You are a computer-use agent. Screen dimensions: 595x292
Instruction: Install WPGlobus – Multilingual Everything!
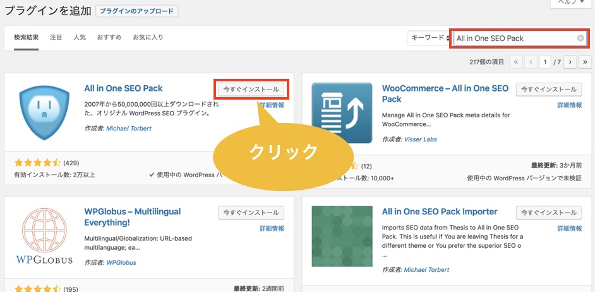click(251, 213)
